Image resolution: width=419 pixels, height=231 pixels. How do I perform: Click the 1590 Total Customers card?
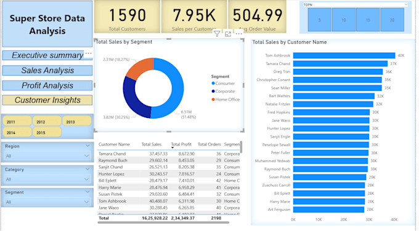127,17
